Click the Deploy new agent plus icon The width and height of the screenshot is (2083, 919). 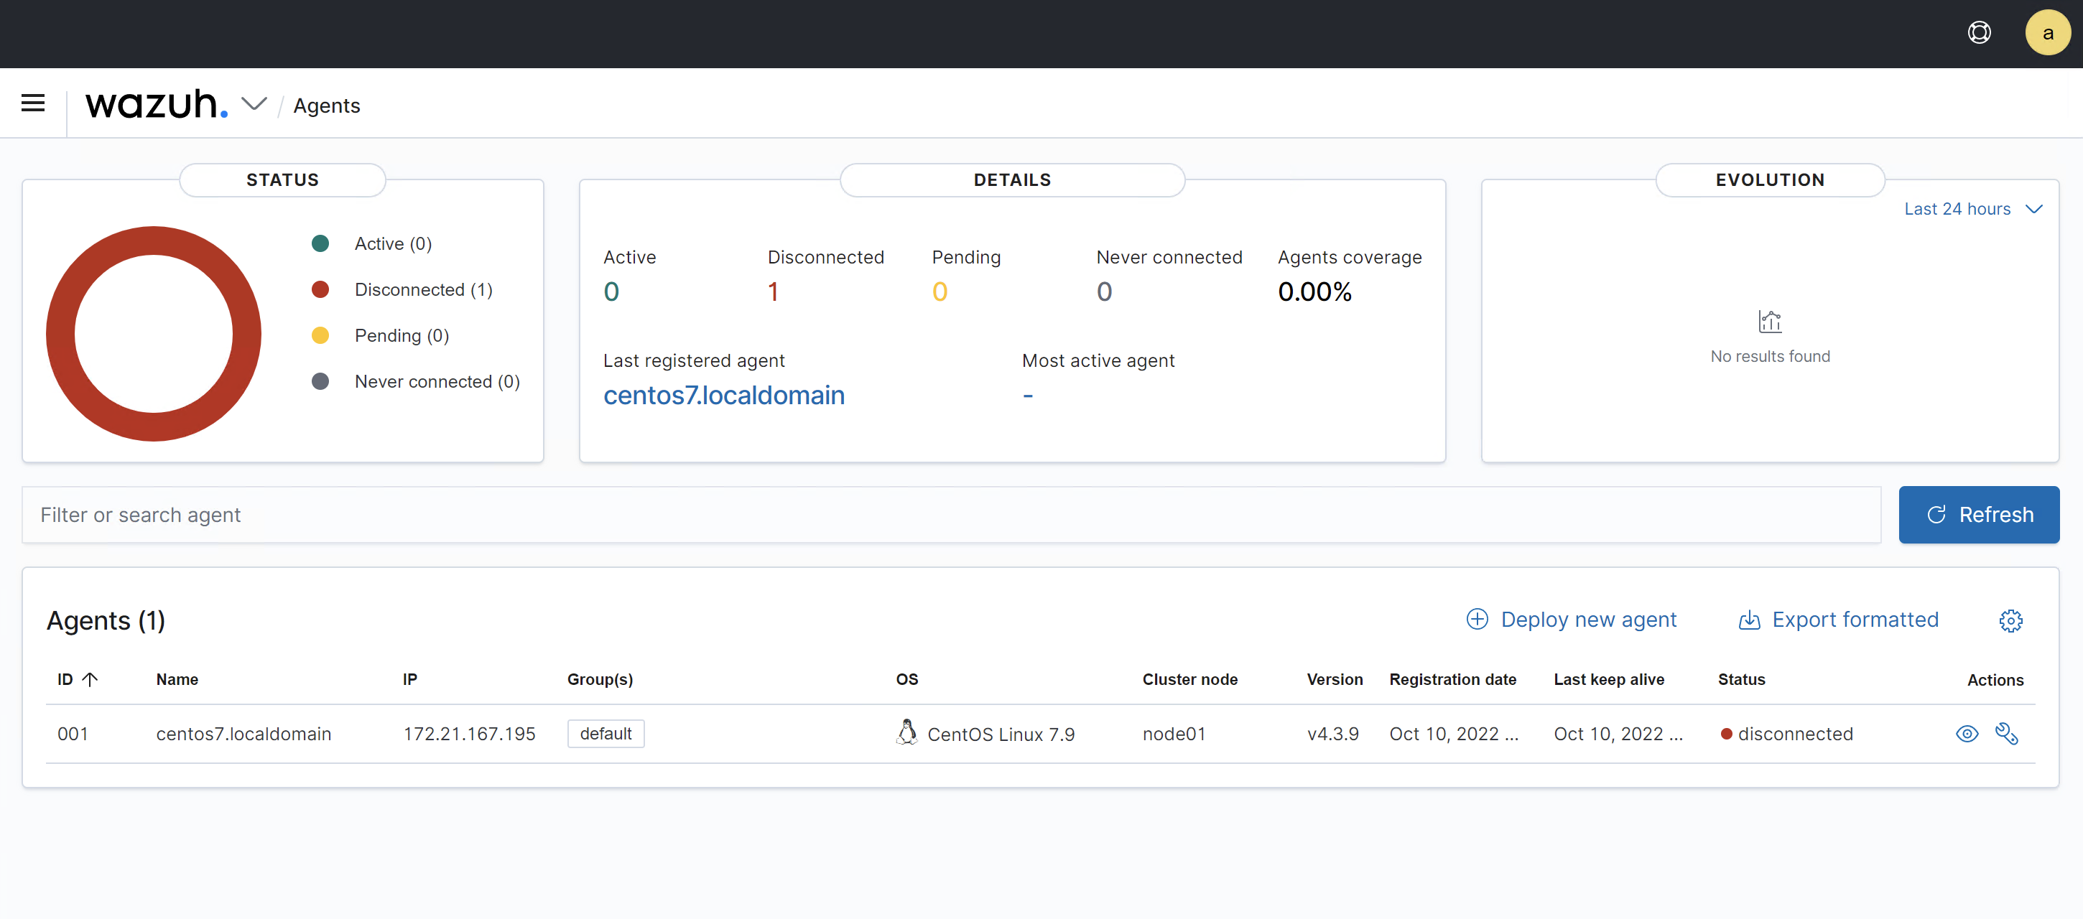click(x=1477, y=619)
